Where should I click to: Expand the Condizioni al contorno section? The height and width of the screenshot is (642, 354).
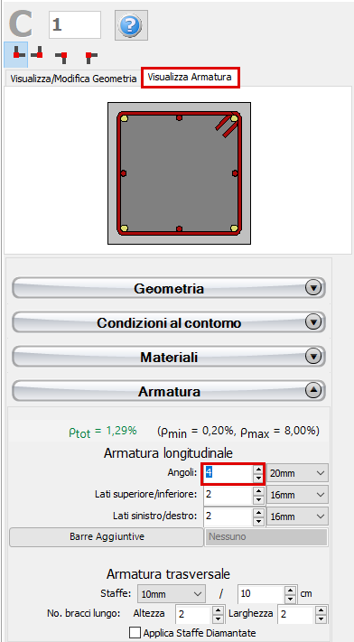tap(169, 322)
